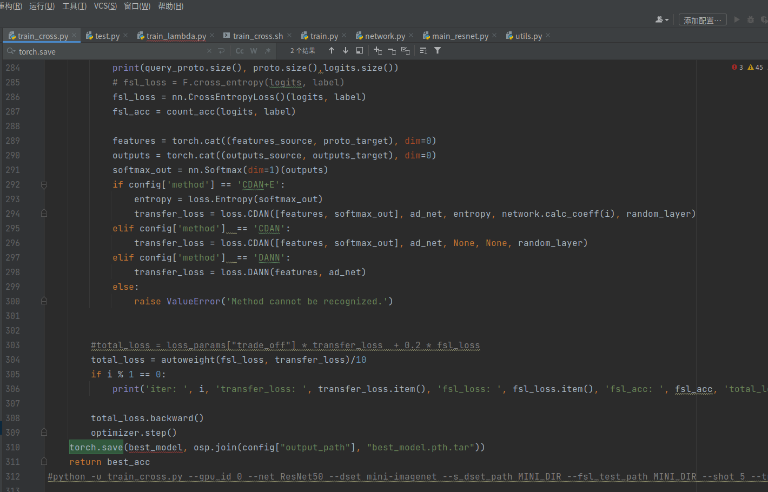Toggle regex (.*) search mode

[x=267, y=51]
